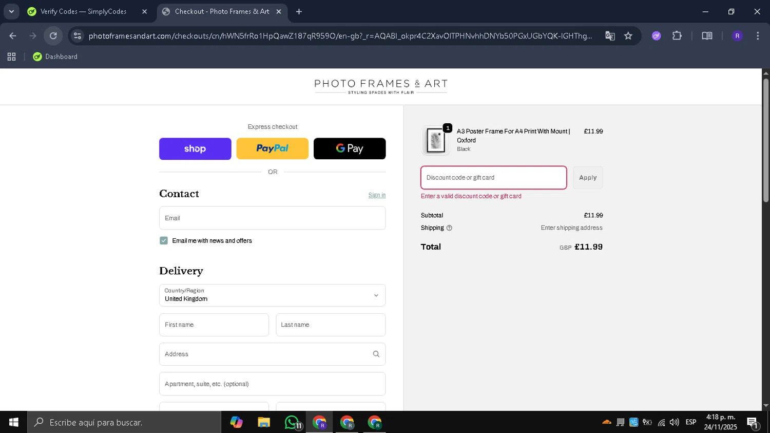The width and height of the screenshot is (770, 433).
Task: Focus the Apartment, suite, etc. field
Action: pyautogui.click(x=273, y=384)
